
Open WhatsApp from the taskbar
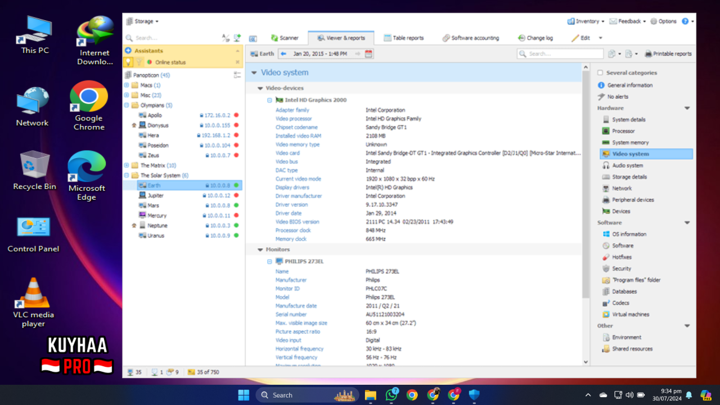pos(391,395)
